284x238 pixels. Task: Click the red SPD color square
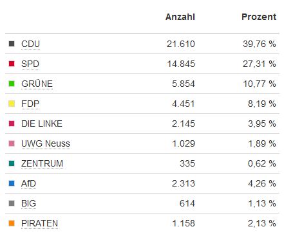12,64
